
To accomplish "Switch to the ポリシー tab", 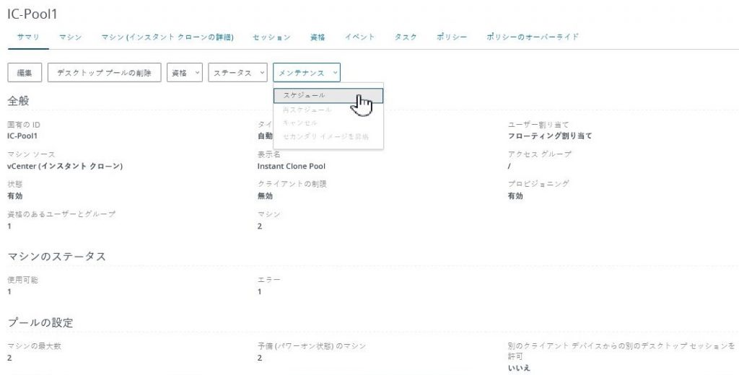I will click(452, 37).
